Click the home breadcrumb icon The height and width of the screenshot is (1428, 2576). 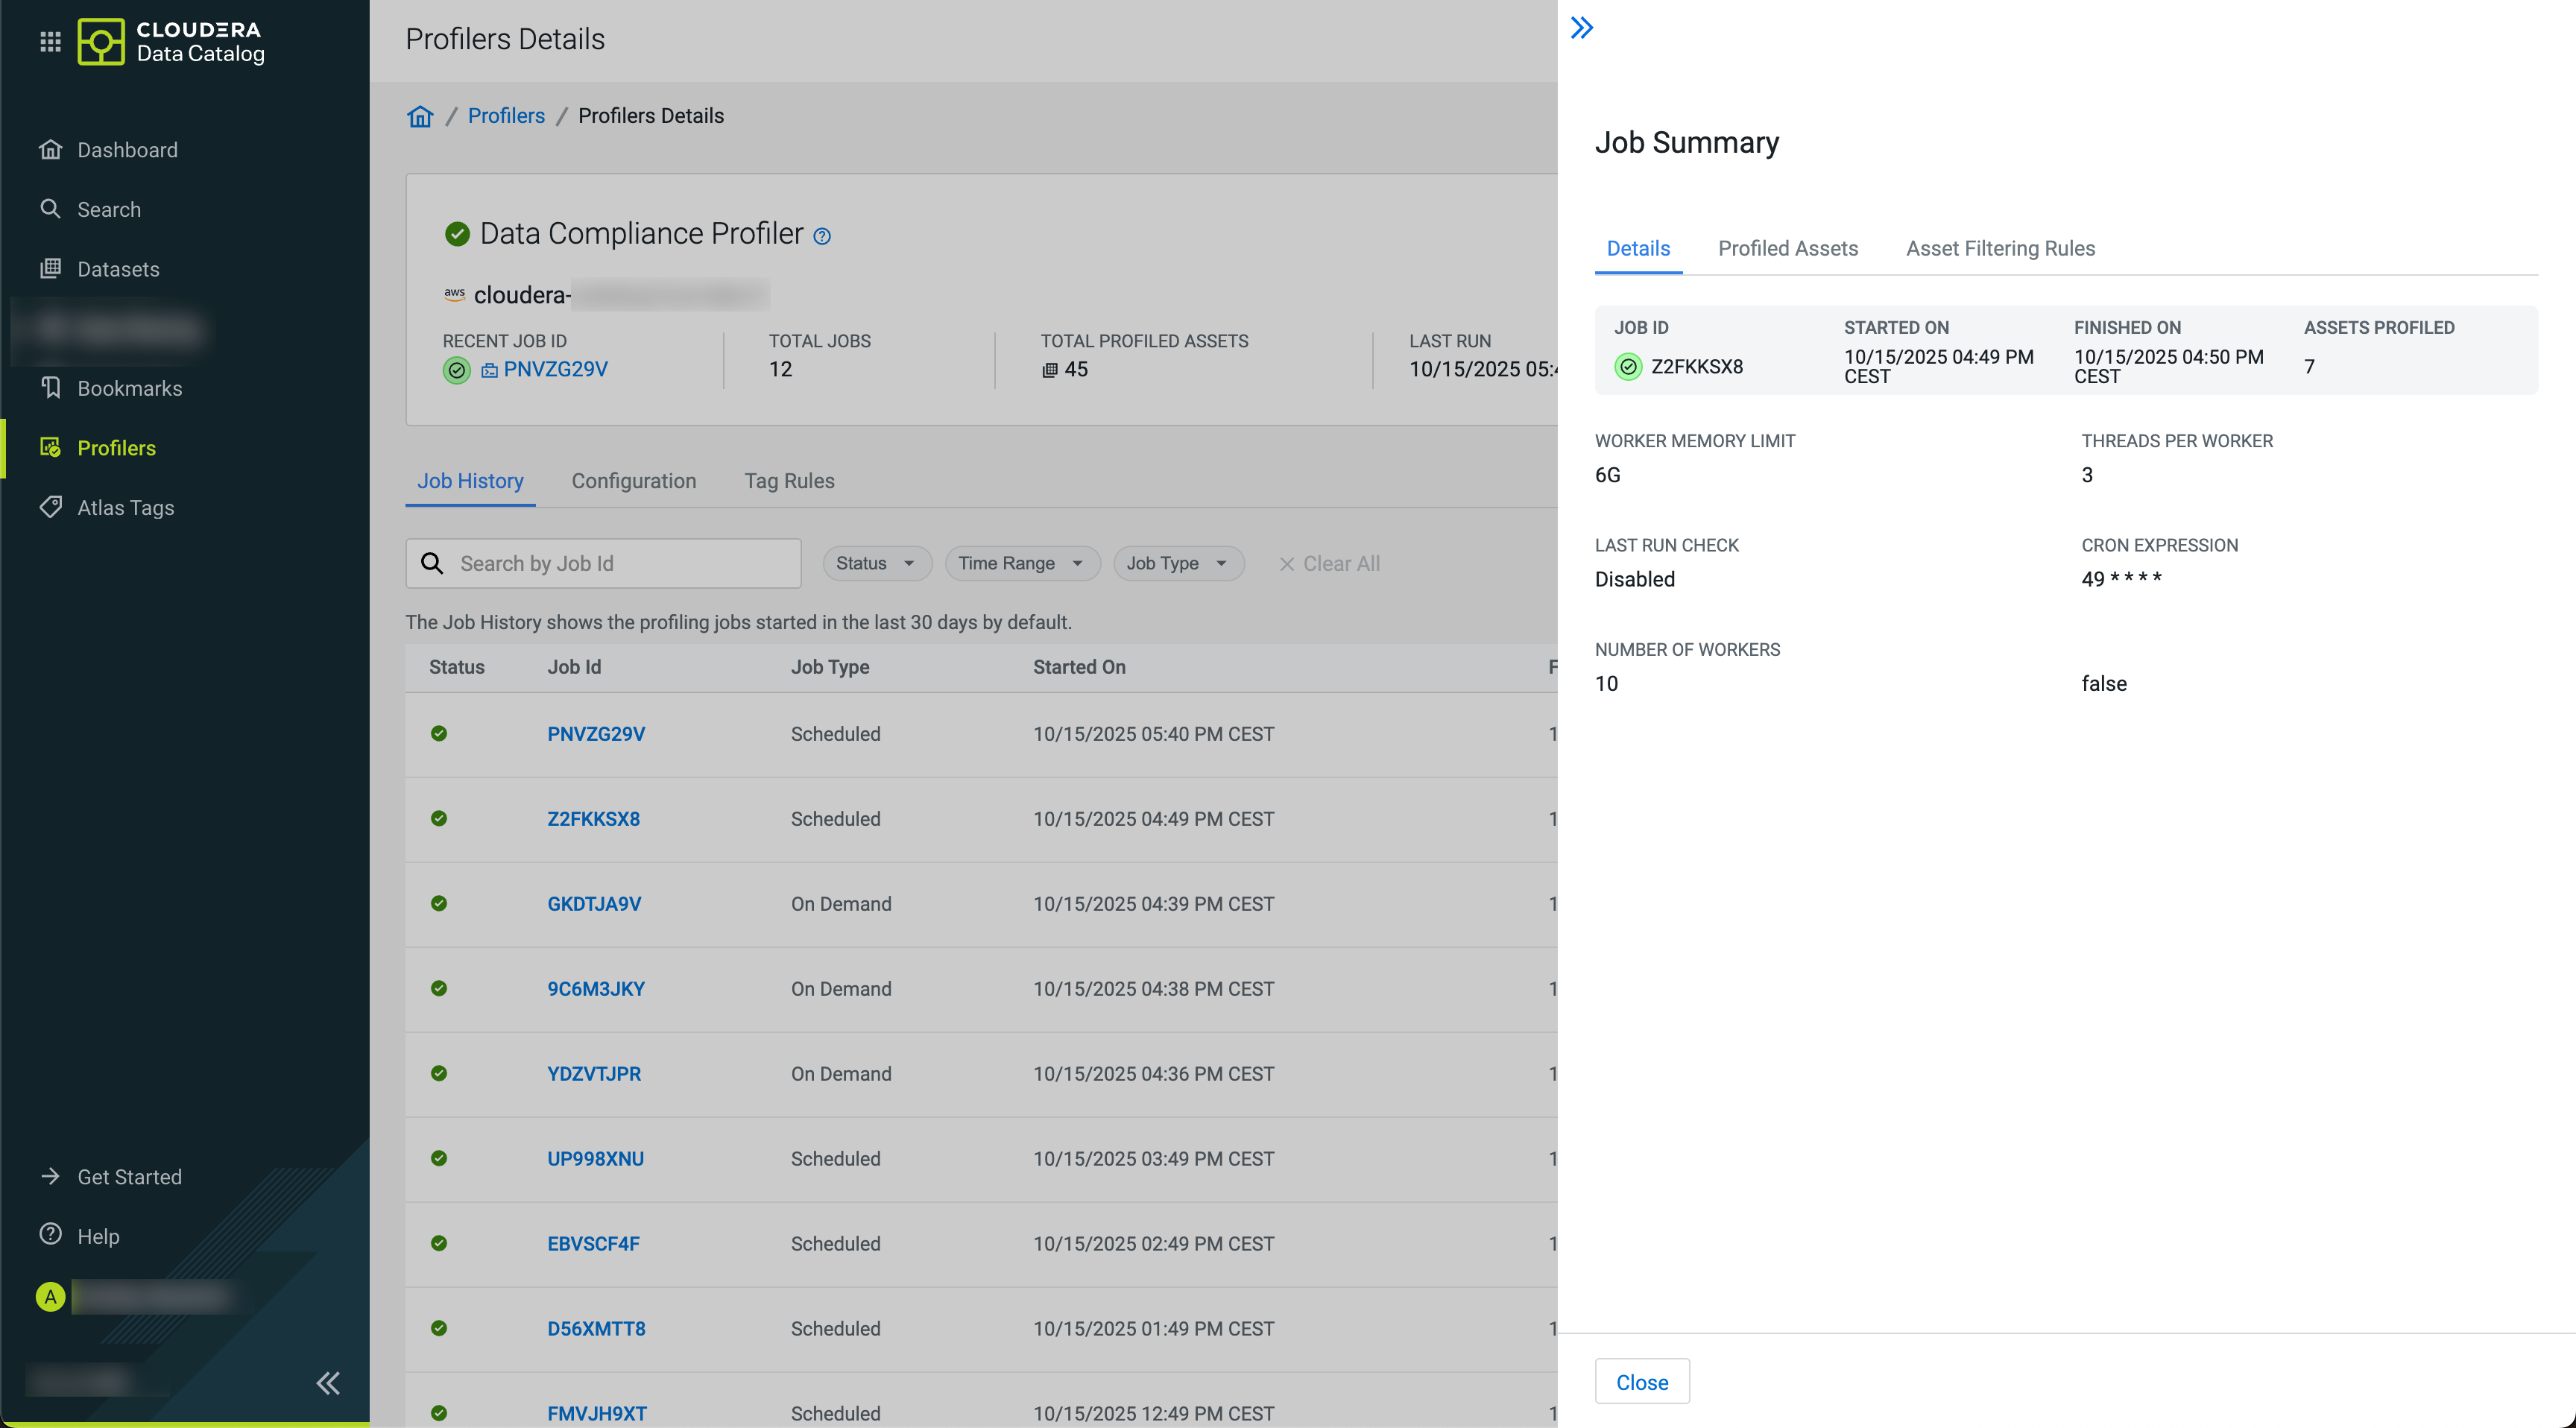click(x=420, y=117)
